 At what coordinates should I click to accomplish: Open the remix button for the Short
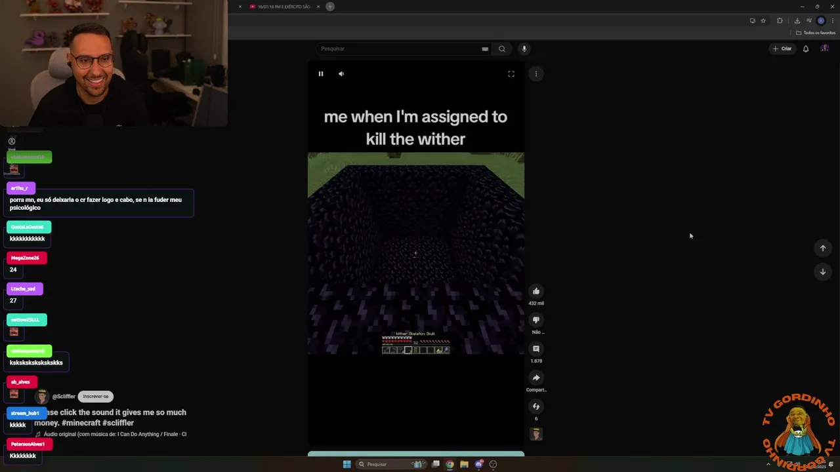tap(536, 406)
